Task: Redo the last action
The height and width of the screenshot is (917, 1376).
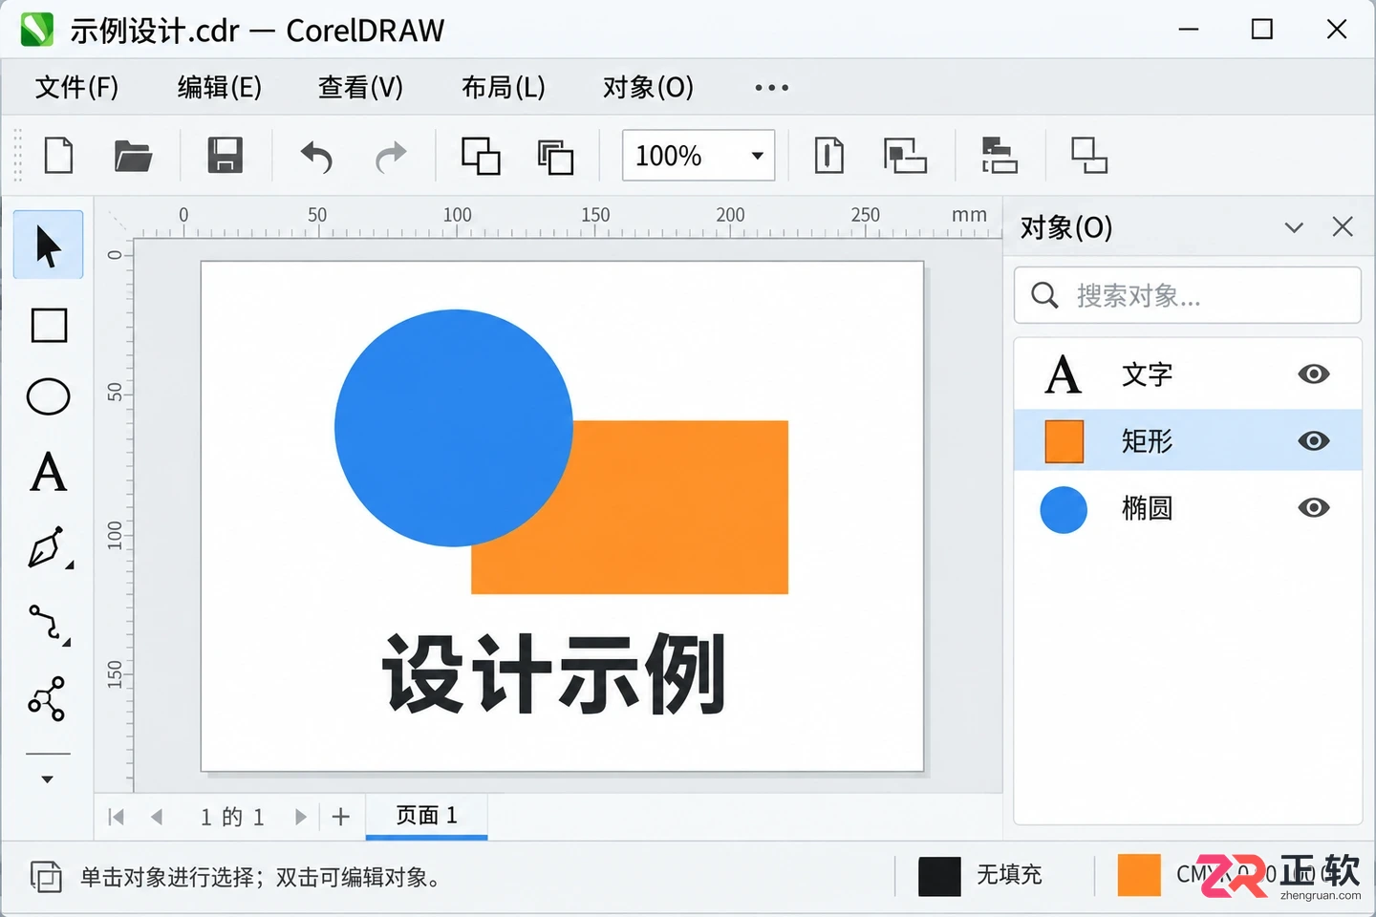Action: point(391,156)
